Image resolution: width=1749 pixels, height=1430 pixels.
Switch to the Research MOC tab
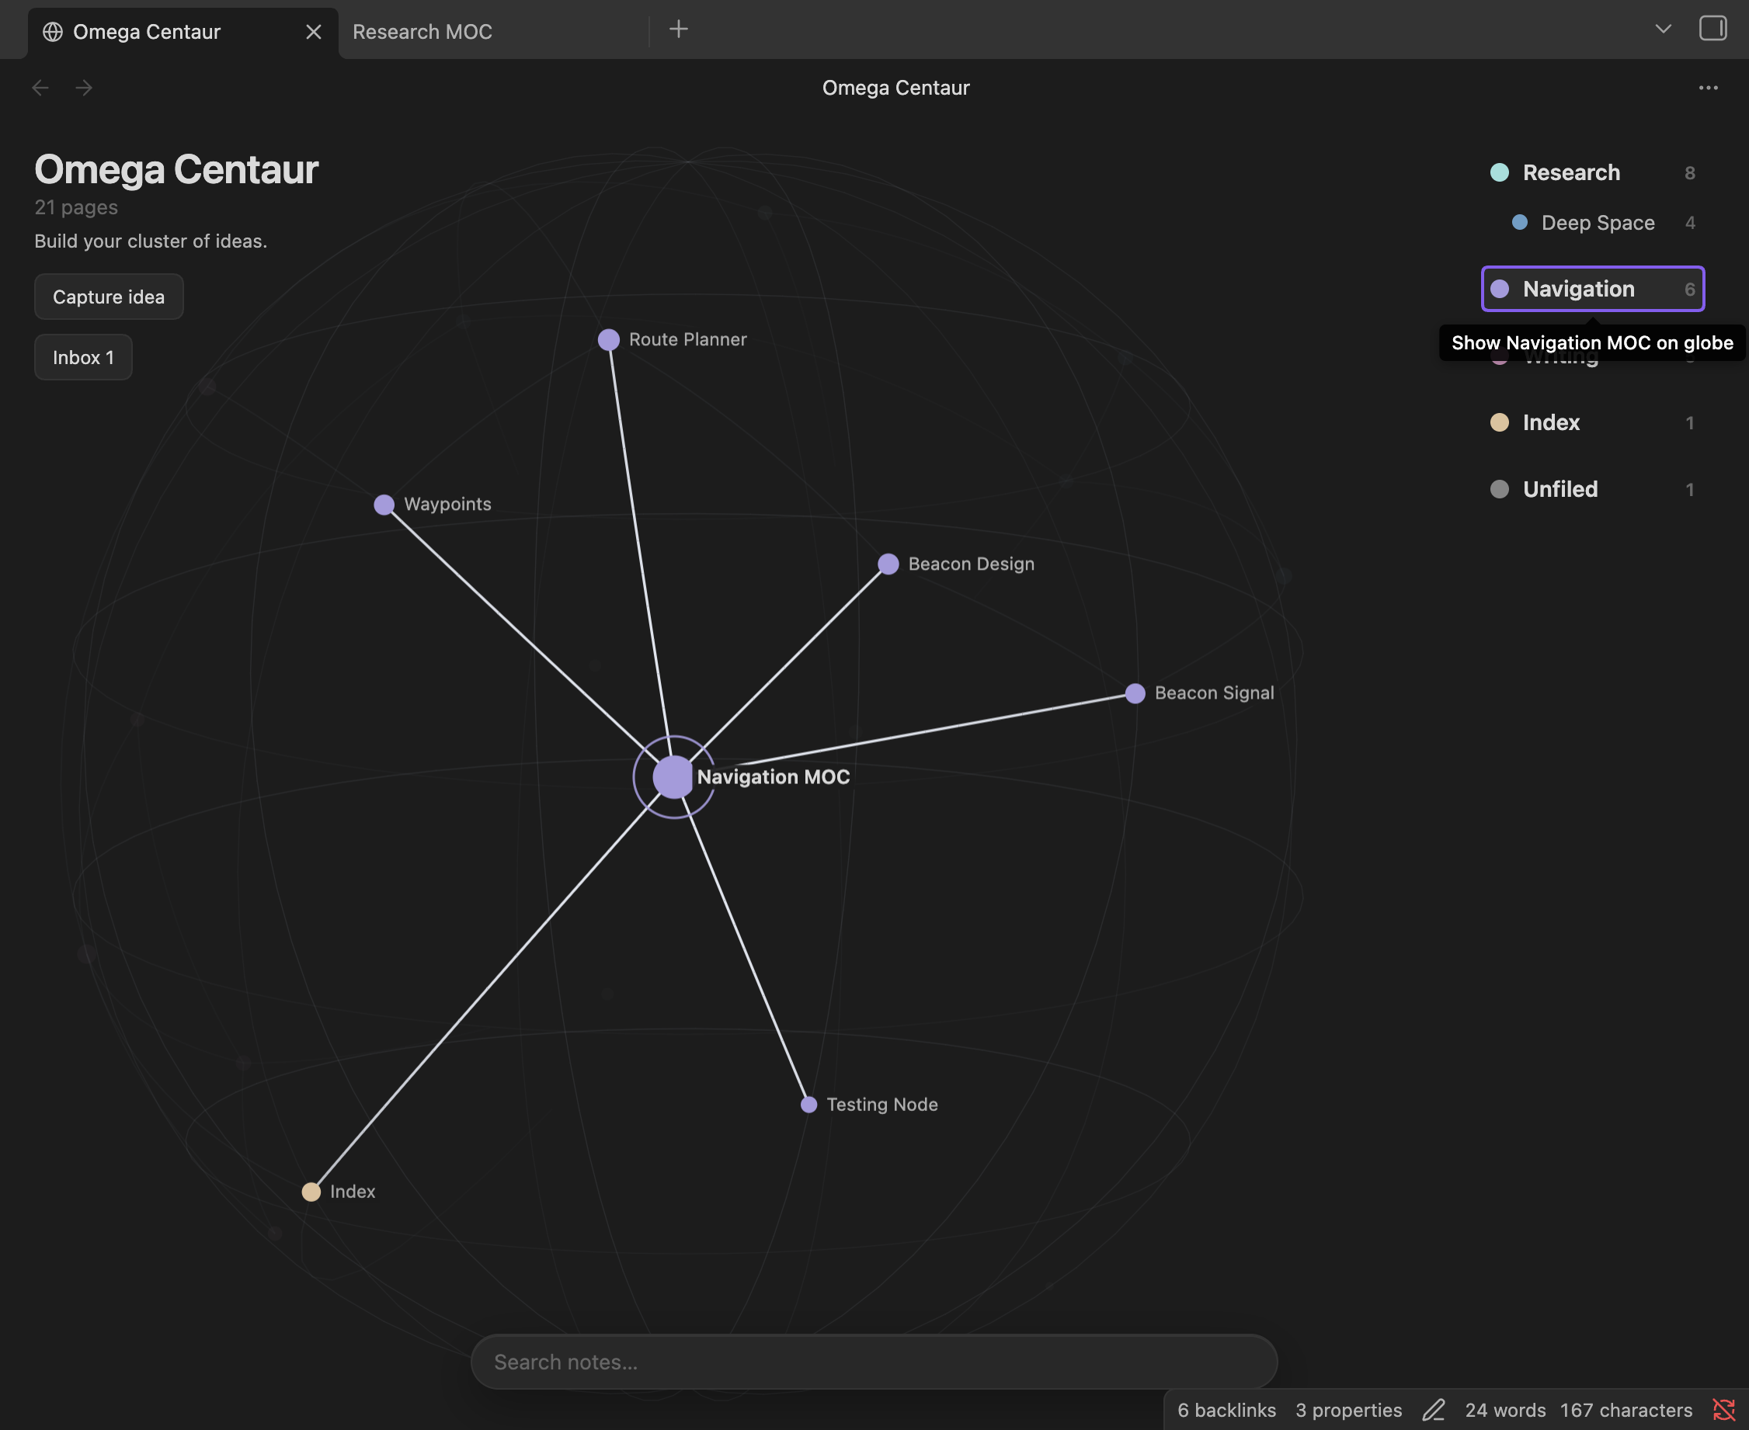point(422,31)
